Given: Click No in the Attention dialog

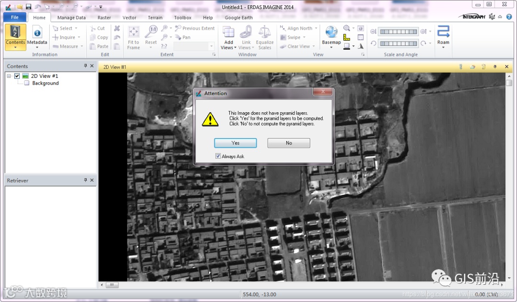Looking at the screenshot, I should 289,143.
